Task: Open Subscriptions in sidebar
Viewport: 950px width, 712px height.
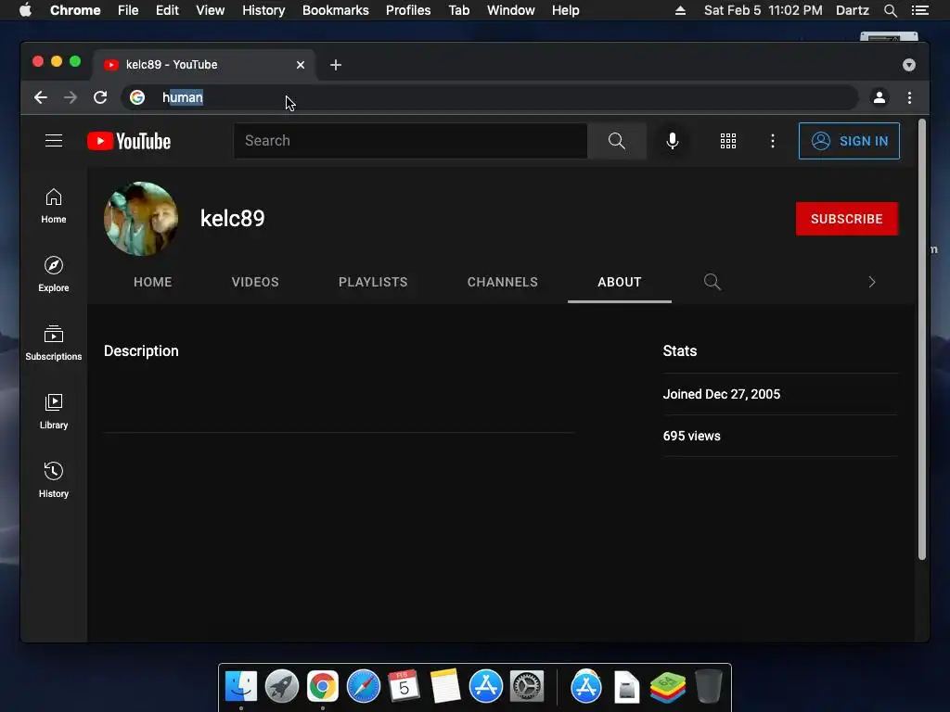Action: pos(53,343)
